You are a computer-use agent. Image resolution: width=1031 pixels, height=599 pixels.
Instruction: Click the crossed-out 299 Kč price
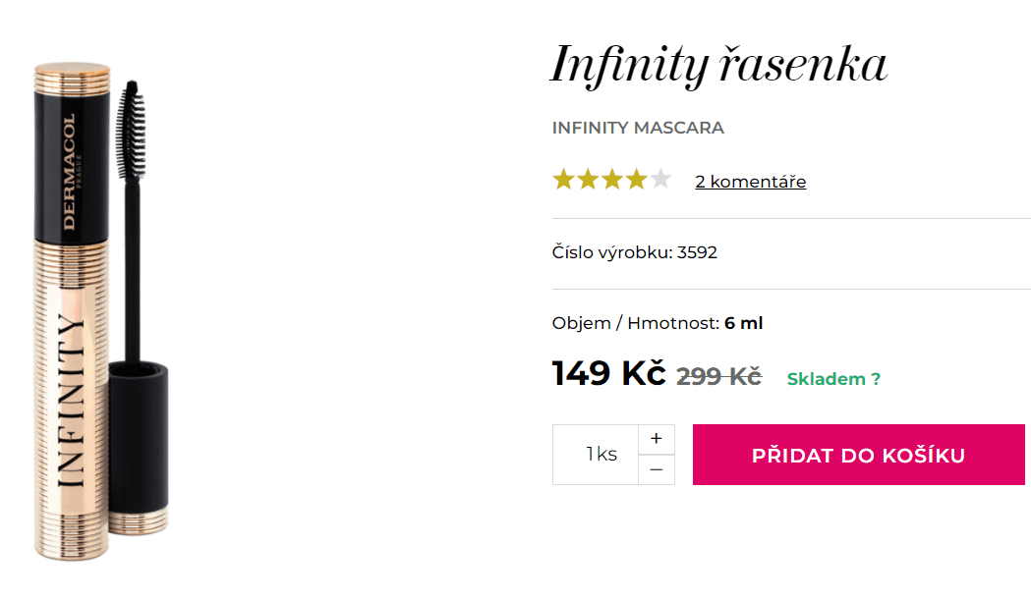719,375
